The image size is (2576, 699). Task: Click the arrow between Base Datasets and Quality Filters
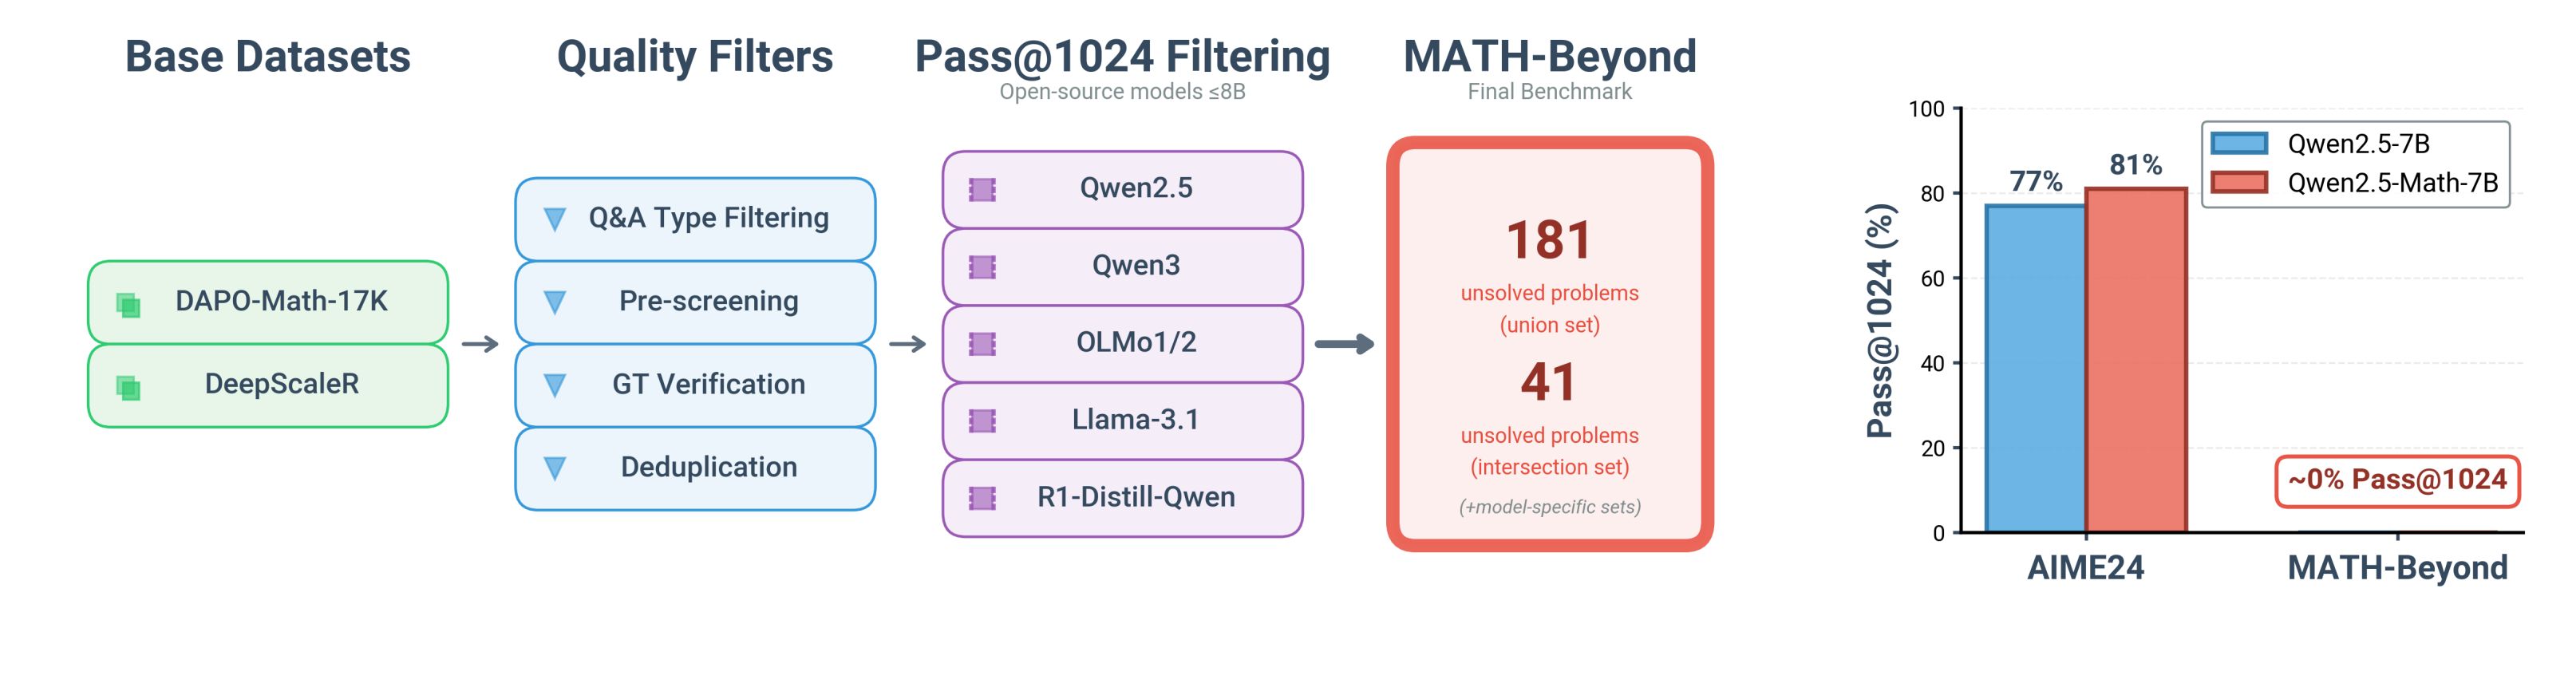(x=480, y=344)
